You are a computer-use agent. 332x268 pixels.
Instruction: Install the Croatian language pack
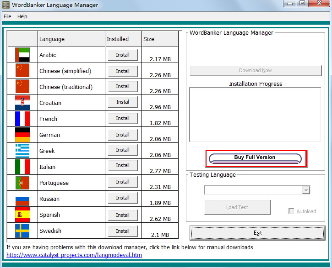click(123, 102)
